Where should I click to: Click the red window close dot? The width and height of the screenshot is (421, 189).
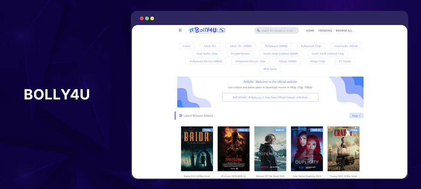[x=142, y=18]
